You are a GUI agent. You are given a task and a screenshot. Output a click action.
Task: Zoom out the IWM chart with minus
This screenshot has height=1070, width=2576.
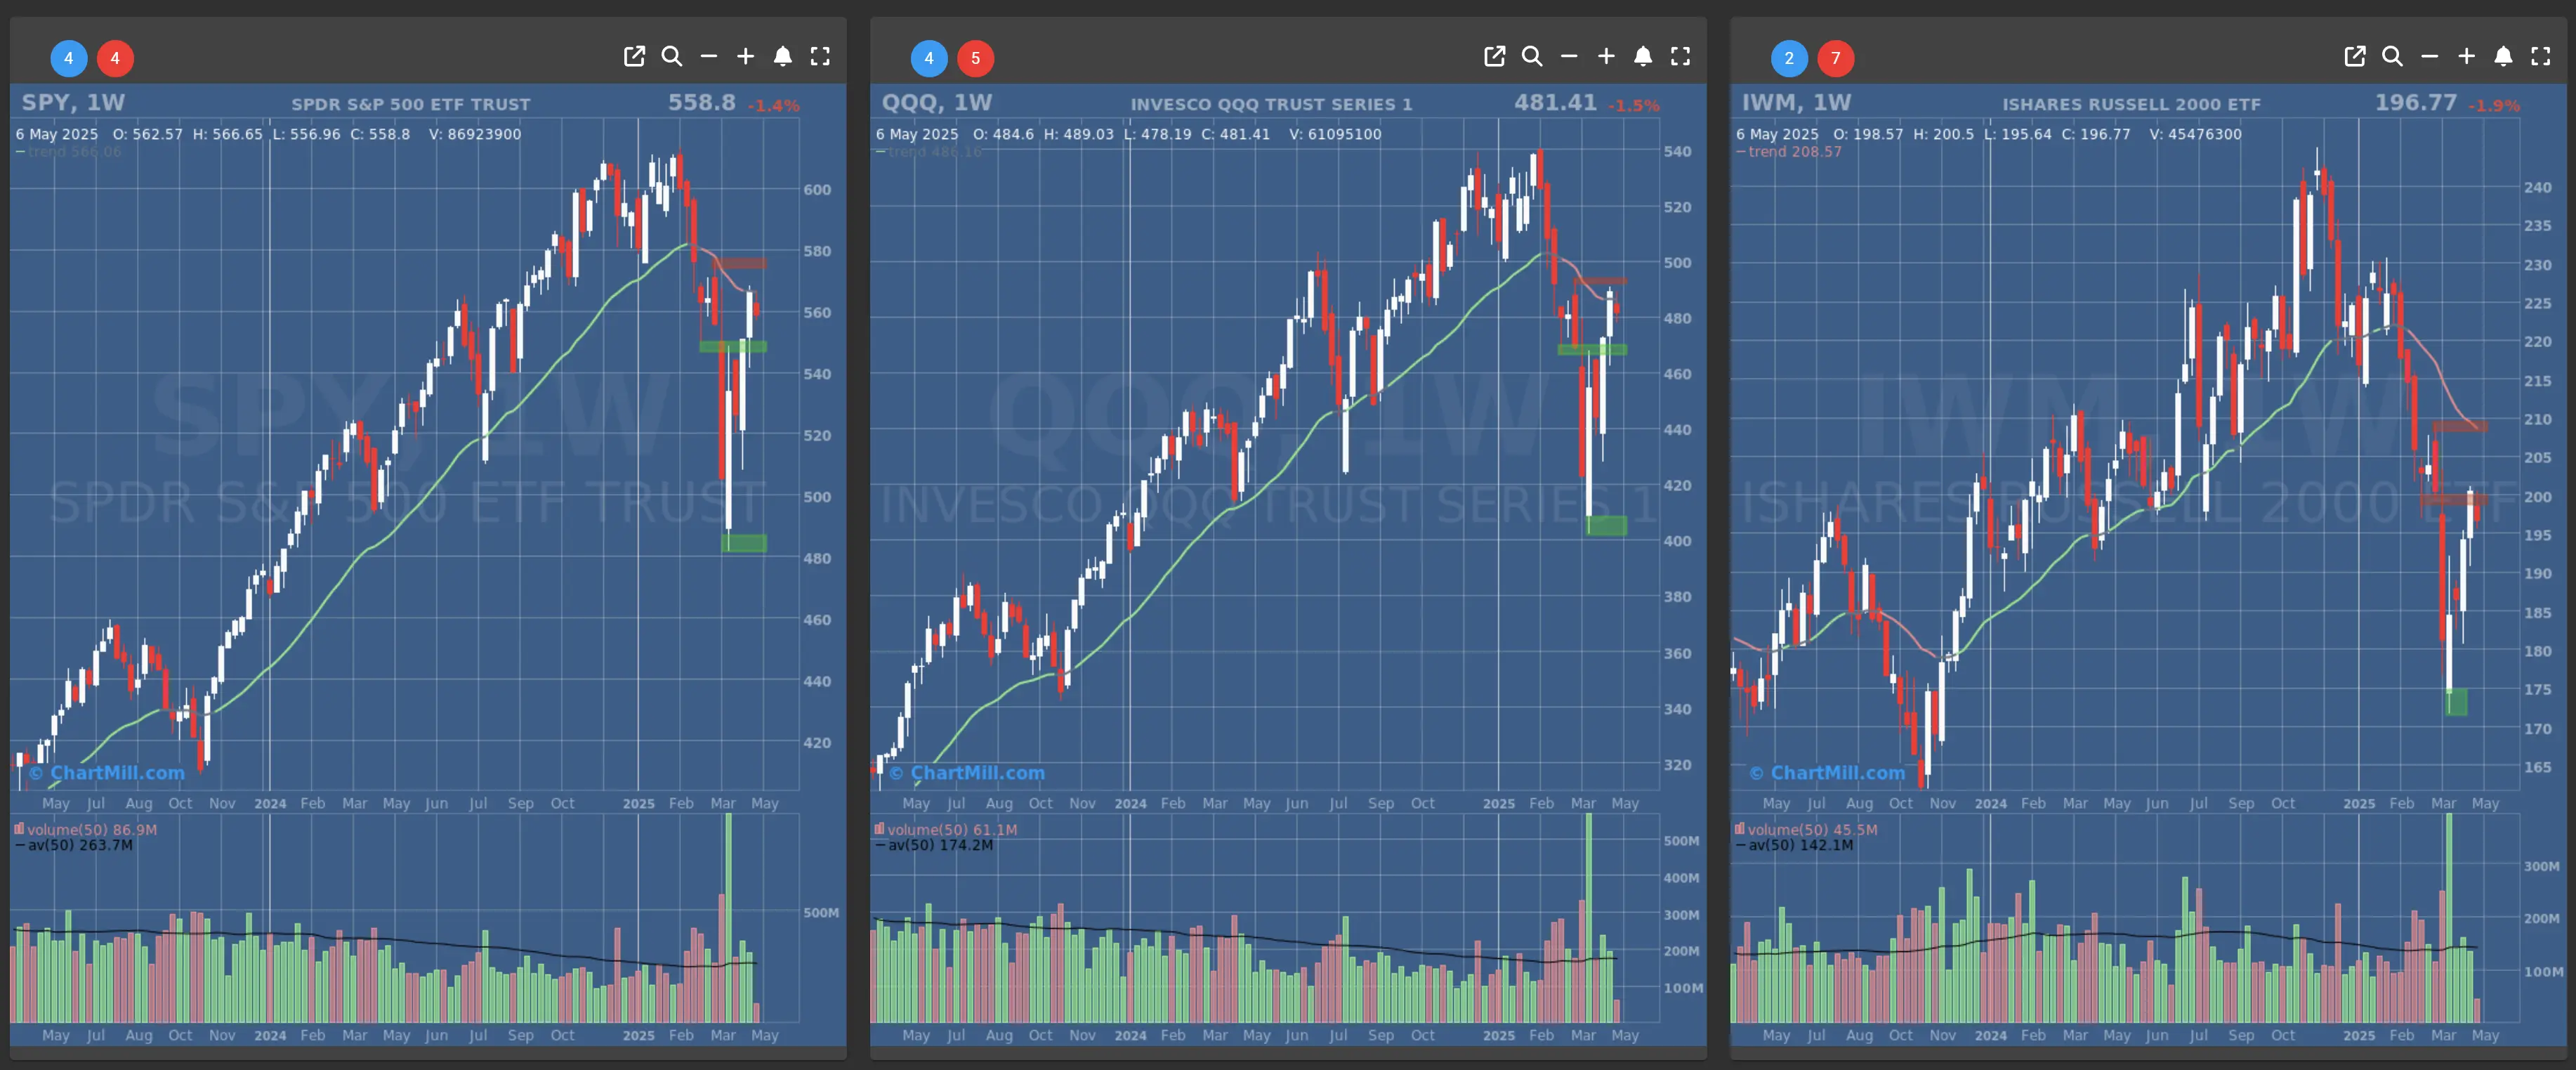[x=2429, y=56]
